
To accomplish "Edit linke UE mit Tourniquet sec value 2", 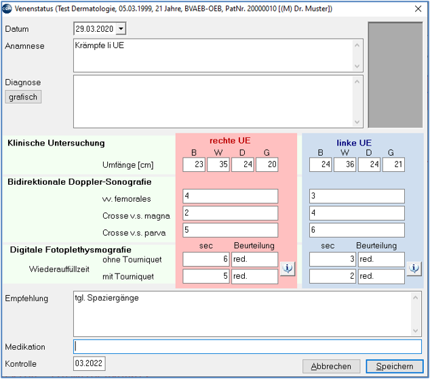I will [332, 276].
